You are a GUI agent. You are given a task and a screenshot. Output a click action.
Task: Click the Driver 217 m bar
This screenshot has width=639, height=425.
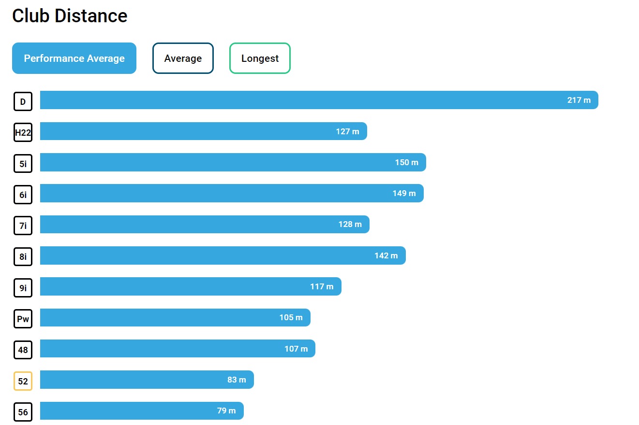coord(319,100)
